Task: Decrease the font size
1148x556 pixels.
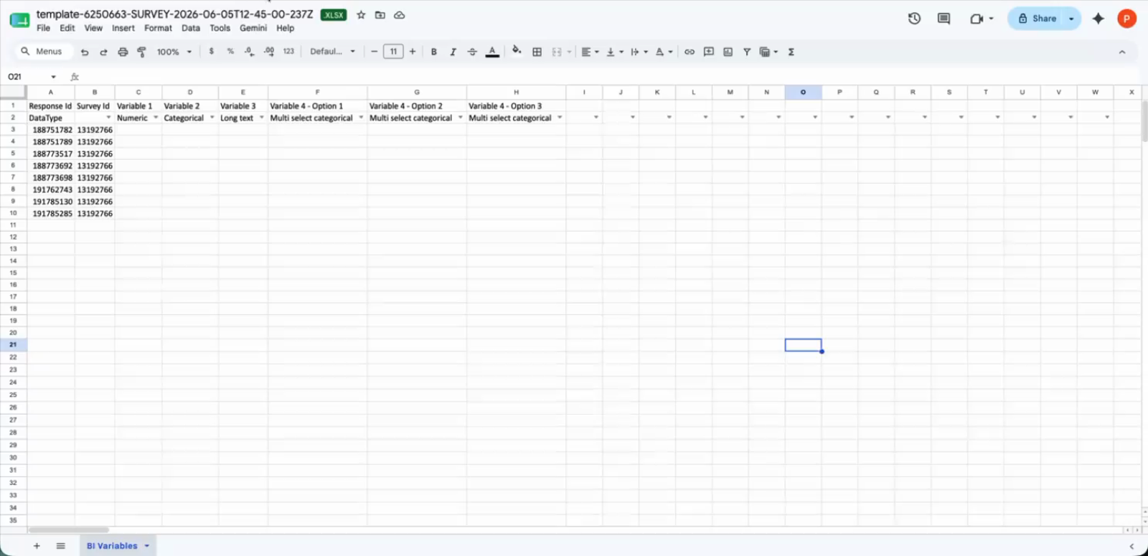Action: 374,52
